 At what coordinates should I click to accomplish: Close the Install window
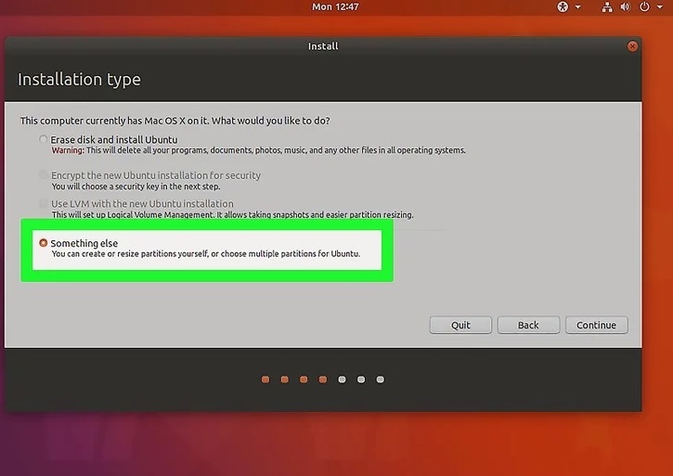(x=632, y=46)
